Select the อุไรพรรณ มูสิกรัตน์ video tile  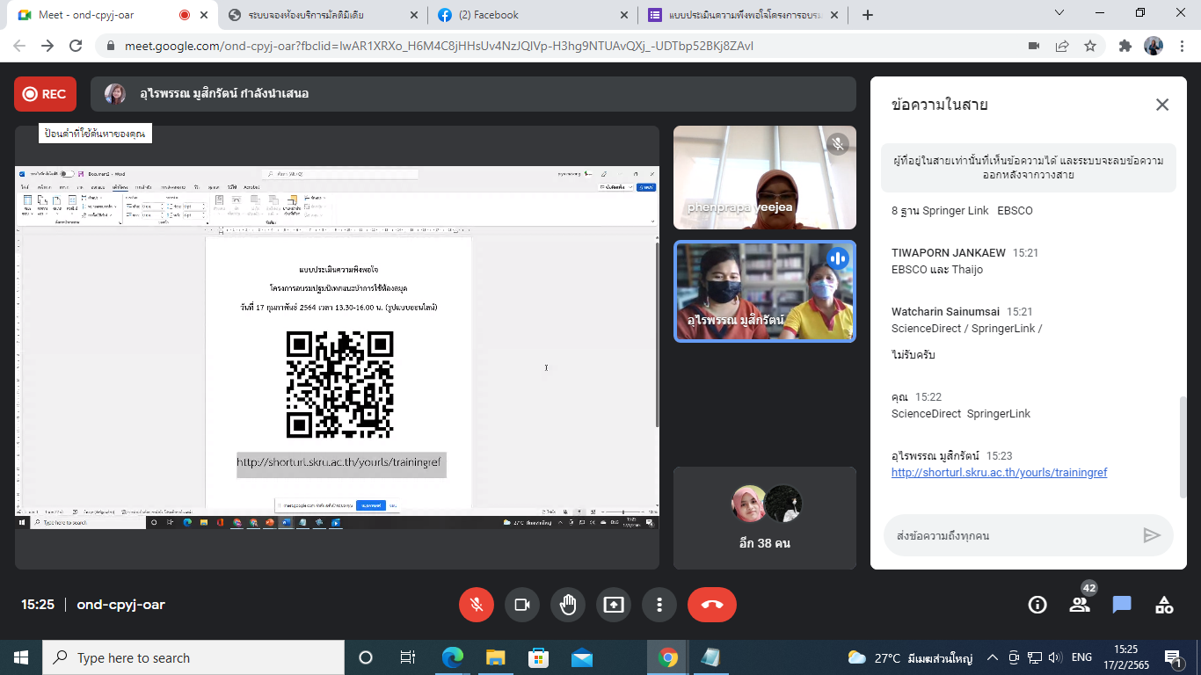tap(764, 291)
